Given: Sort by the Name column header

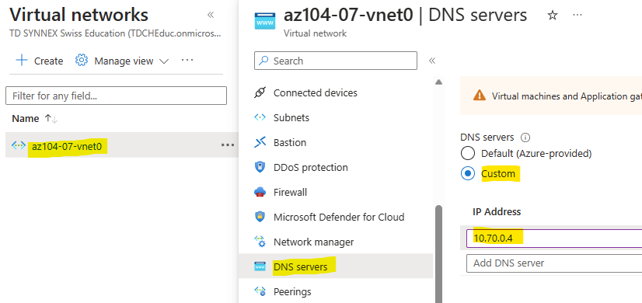Looking at the screenshot, I should pyautogui.click(x=26, y=119).
